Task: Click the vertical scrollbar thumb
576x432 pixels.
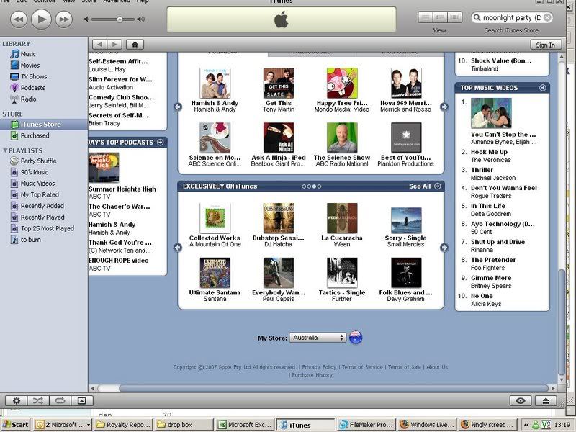Action: [561, 323]
